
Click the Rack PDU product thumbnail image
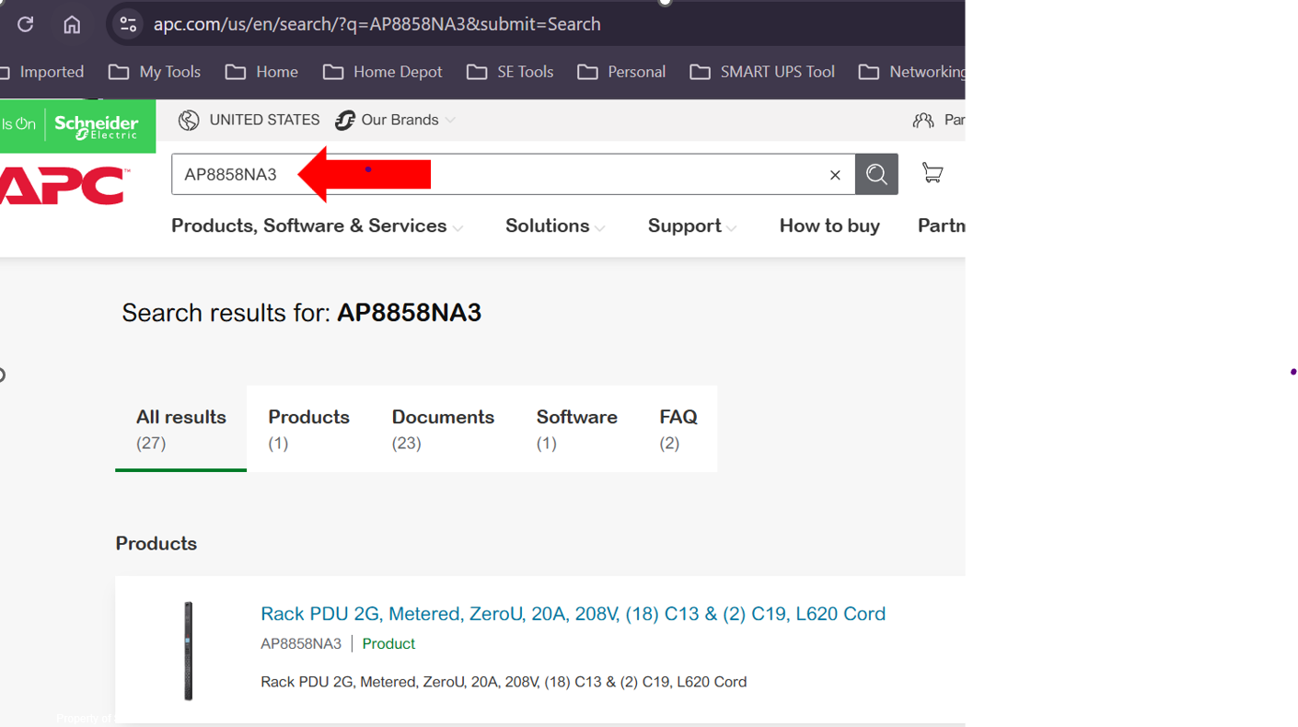(188, 651)
